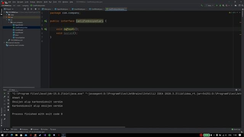Open Project panel gear options

pyautogui.click(x=35, y=9)
